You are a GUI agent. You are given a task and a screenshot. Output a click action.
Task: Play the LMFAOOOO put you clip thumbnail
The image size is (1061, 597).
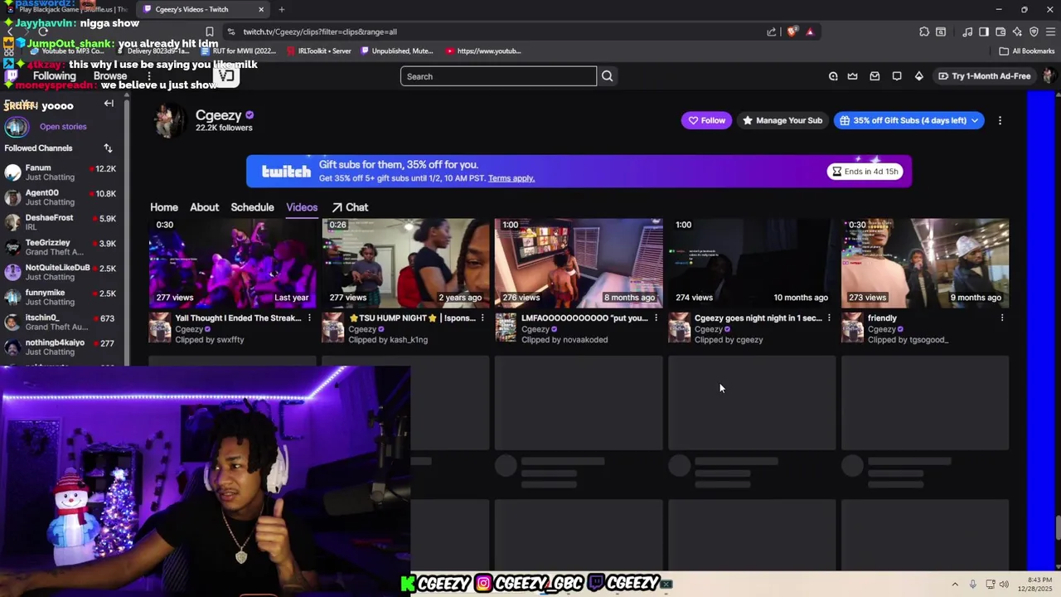579,263
